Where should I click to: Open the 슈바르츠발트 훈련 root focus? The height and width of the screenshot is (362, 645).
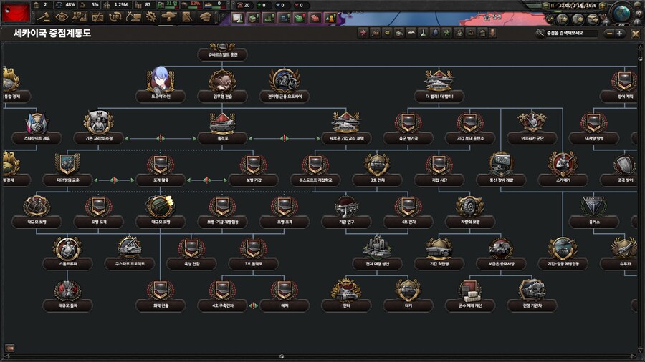coord(222,54)
